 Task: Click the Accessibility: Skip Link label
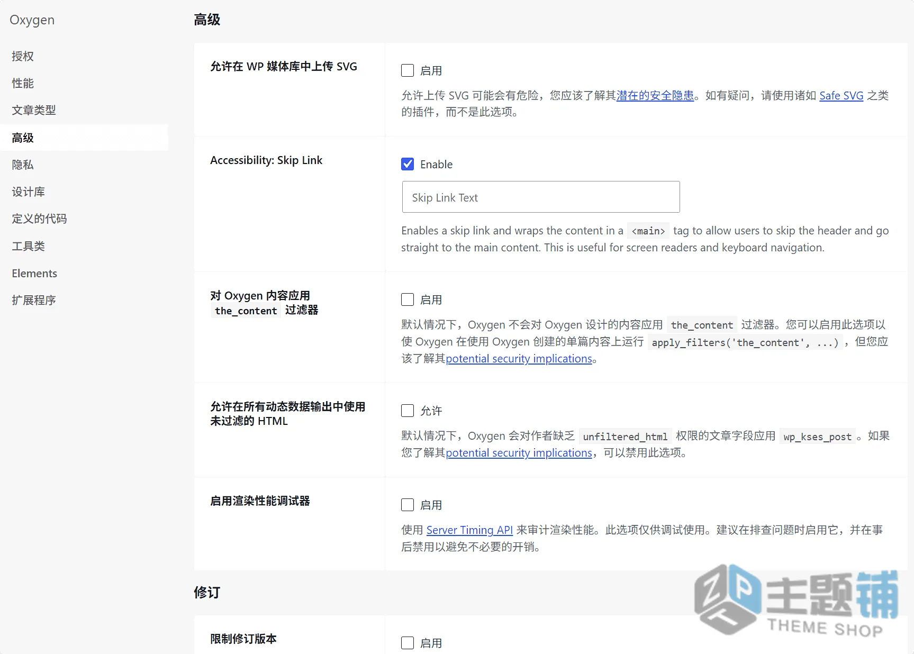pyautogui.click(x=266, y=160)
